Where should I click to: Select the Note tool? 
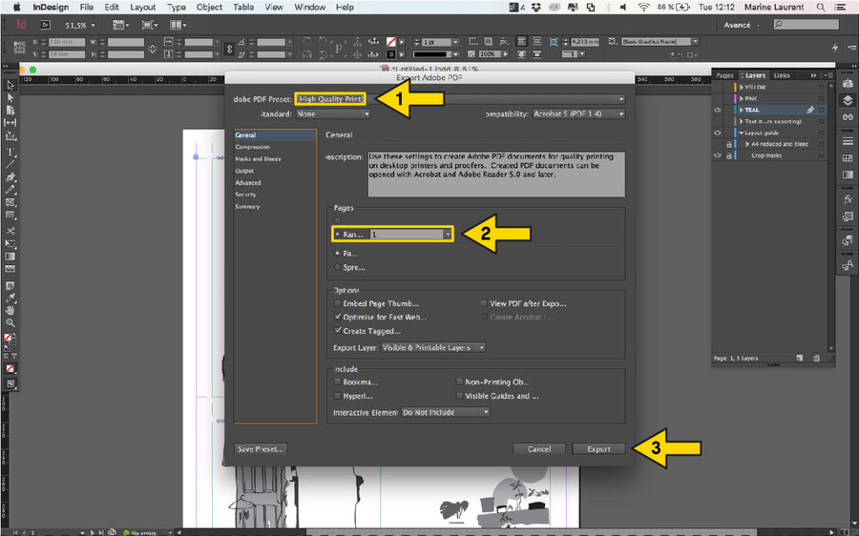pos(10,286)
